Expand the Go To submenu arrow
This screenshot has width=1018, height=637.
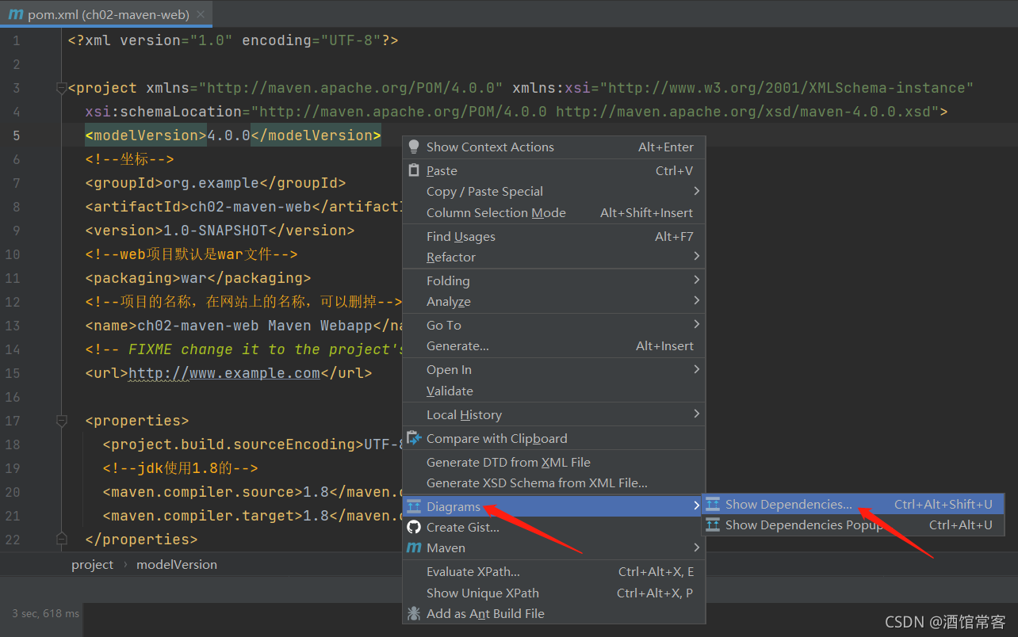696,325
